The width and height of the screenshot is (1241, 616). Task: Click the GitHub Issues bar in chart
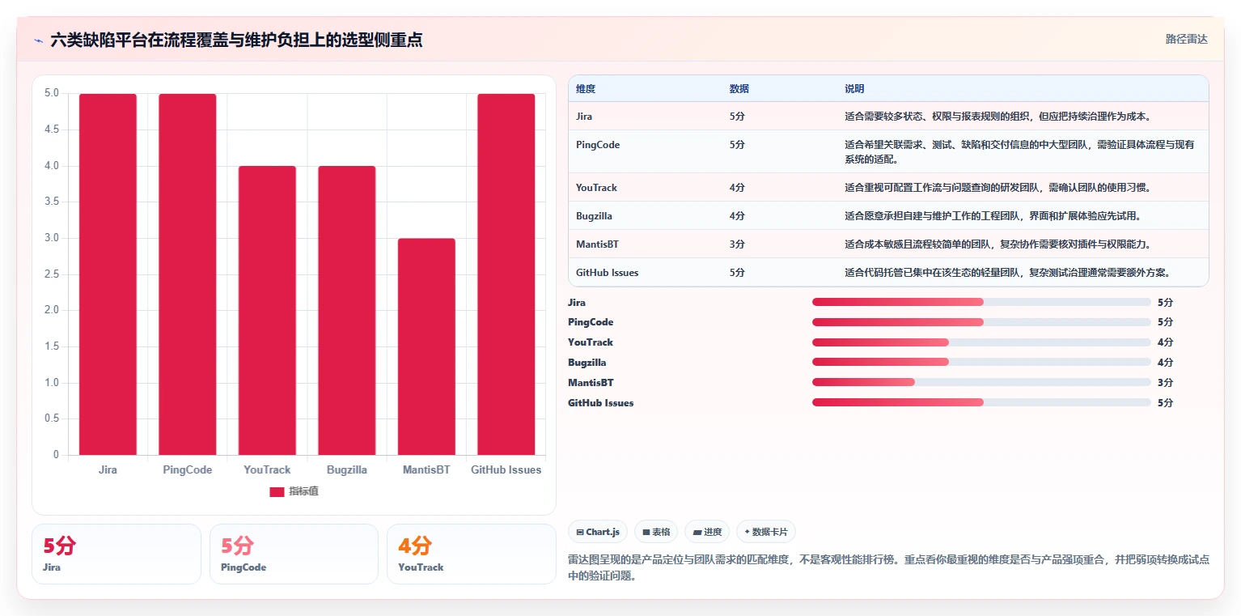[506, 274]
